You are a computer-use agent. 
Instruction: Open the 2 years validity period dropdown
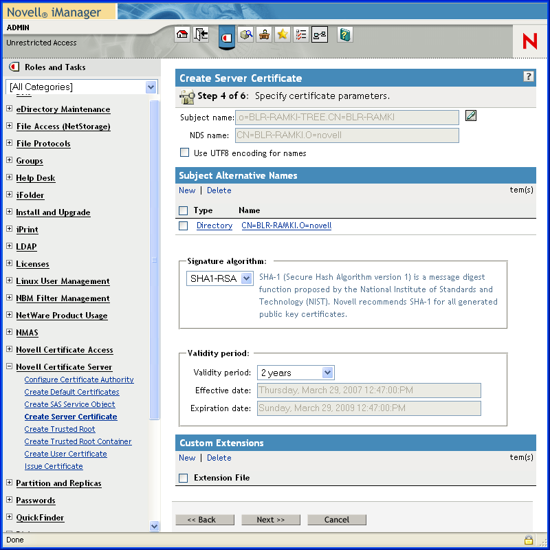click(x=327, y=373)
